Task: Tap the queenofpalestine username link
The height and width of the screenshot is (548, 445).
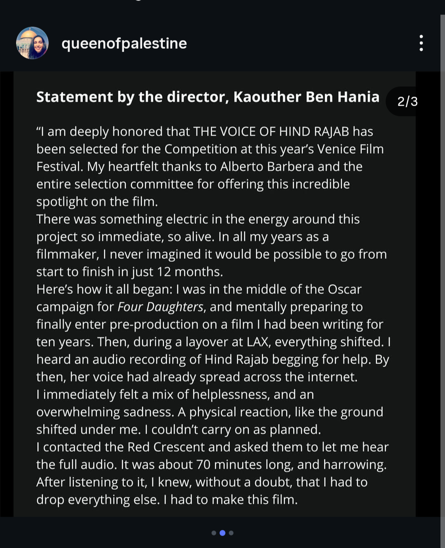Action: pos(124,43)
